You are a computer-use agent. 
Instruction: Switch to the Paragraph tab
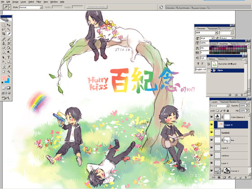click(212, 28)
